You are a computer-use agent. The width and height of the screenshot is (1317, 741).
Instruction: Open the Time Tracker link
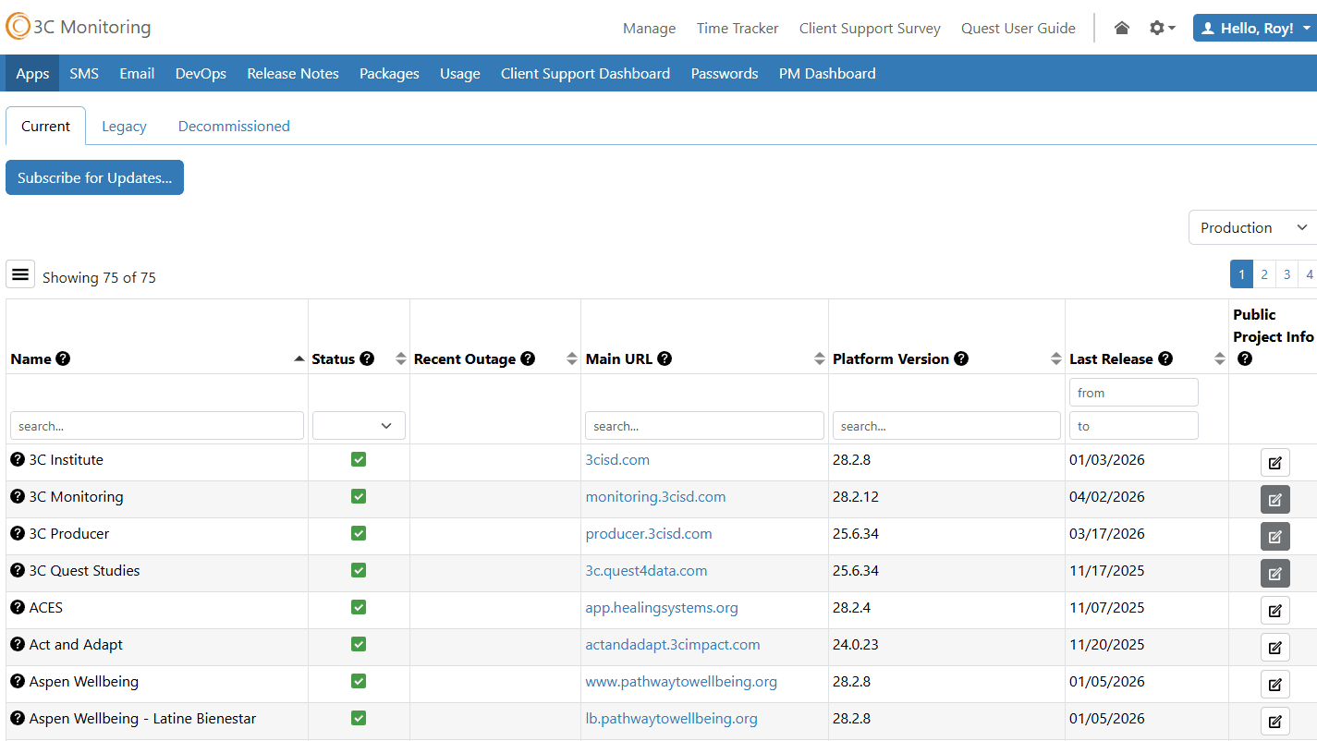[738, 29]
